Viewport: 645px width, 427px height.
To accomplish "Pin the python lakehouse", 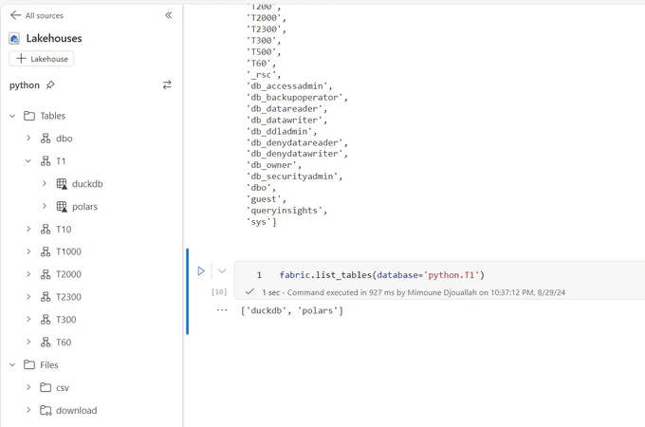I will (50, 85).
